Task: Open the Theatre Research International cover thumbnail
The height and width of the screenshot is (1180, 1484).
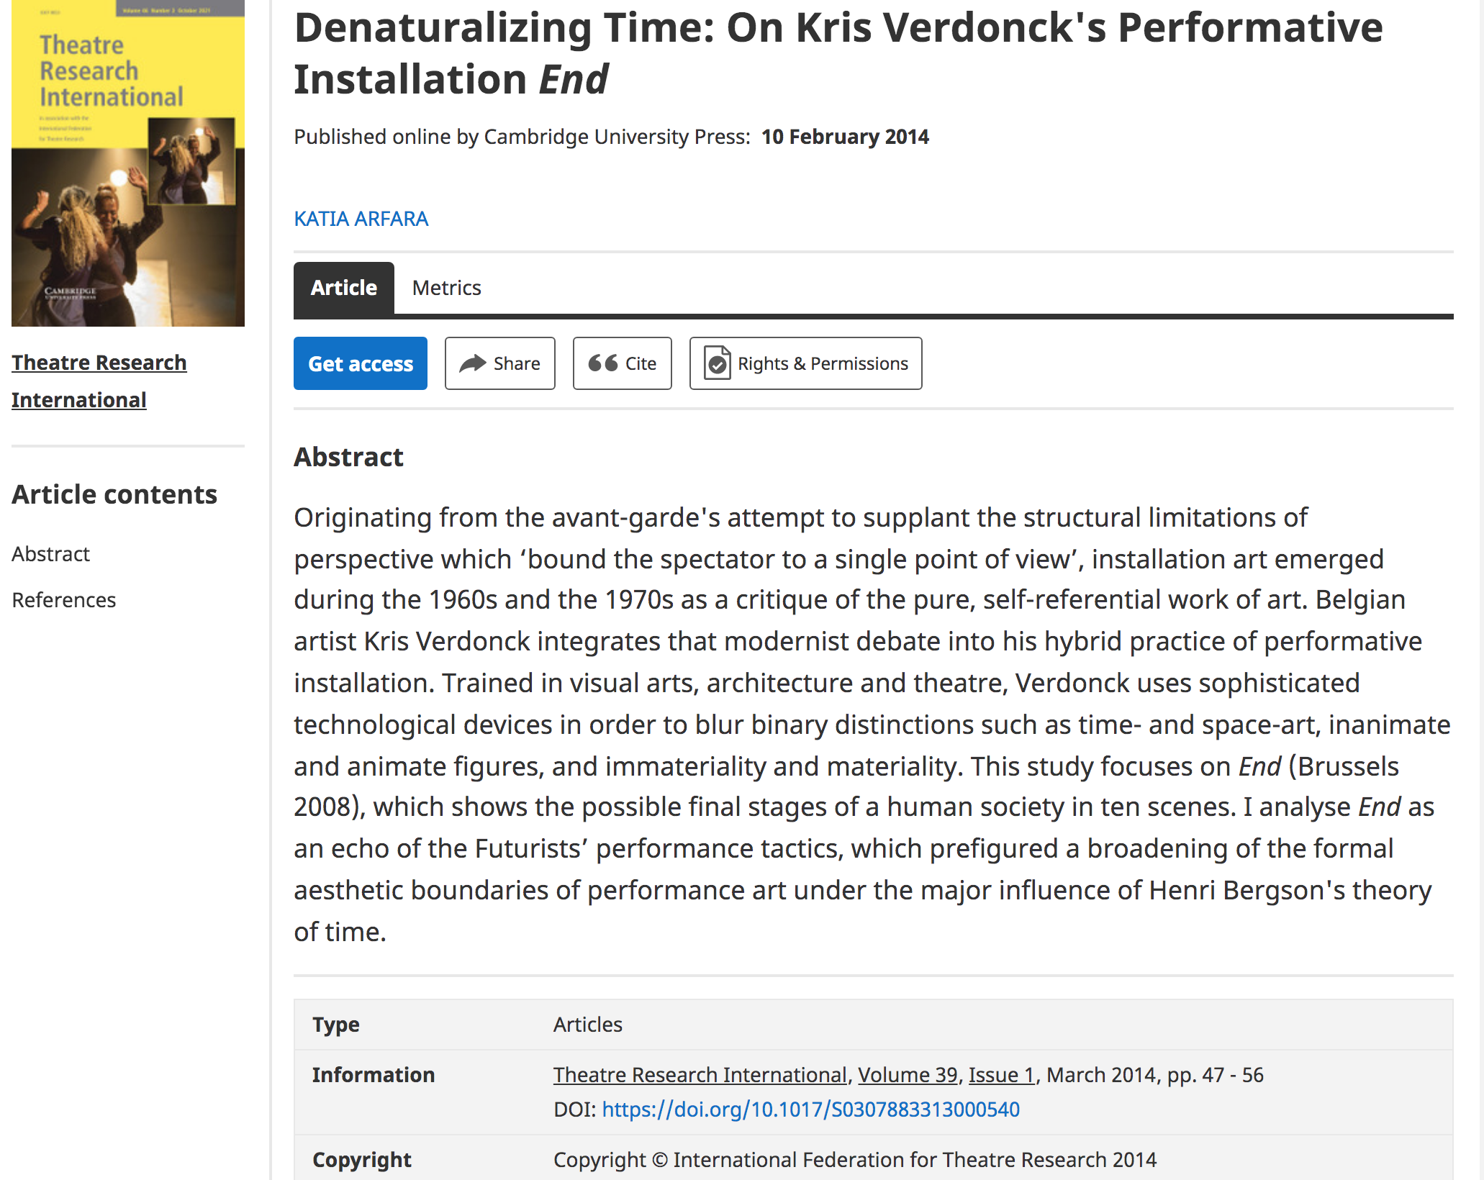Action: tap(128, 163)
